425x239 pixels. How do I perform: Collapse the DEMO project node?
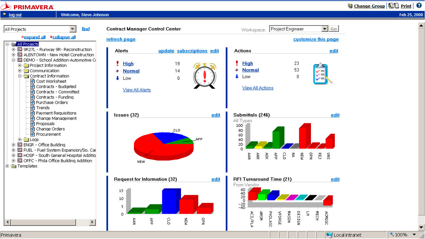point(14,60)
